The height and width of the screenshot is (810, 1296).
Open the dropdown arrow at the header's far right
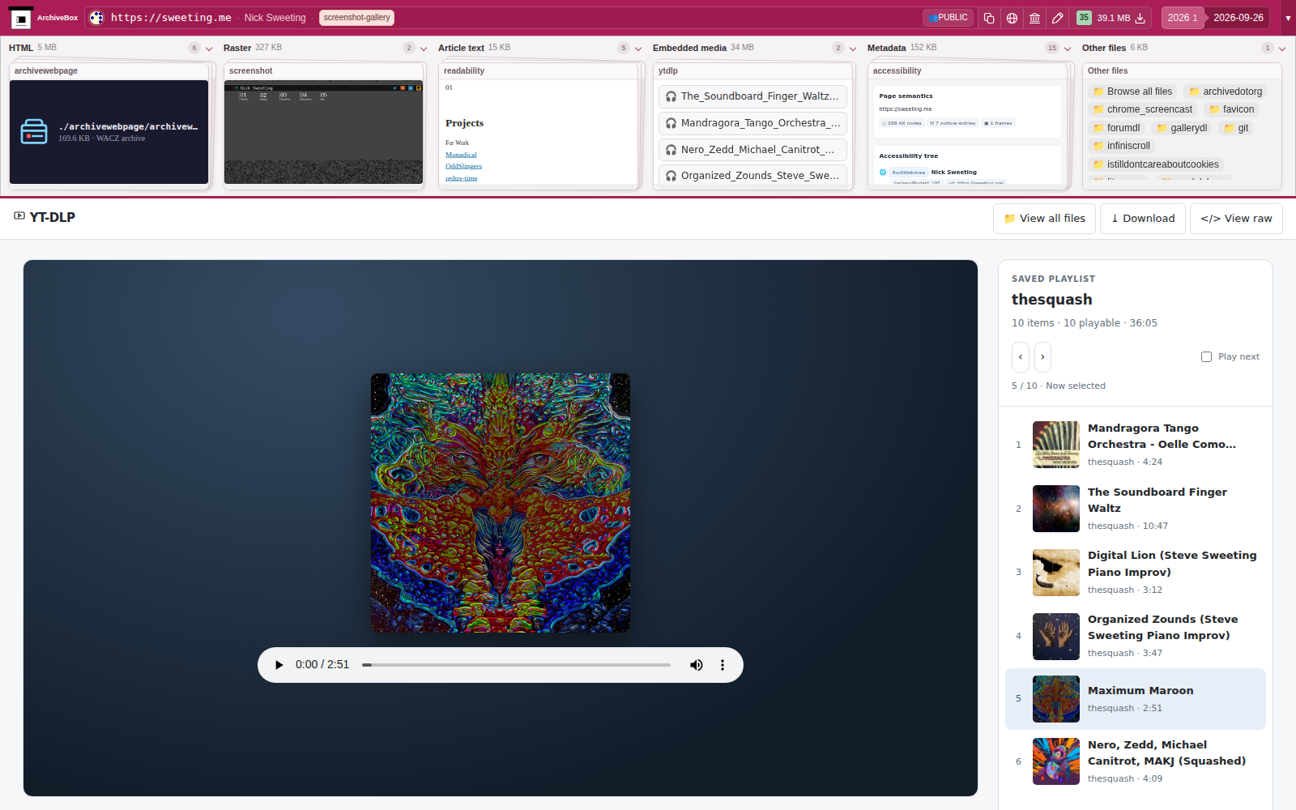point(1288,18)
